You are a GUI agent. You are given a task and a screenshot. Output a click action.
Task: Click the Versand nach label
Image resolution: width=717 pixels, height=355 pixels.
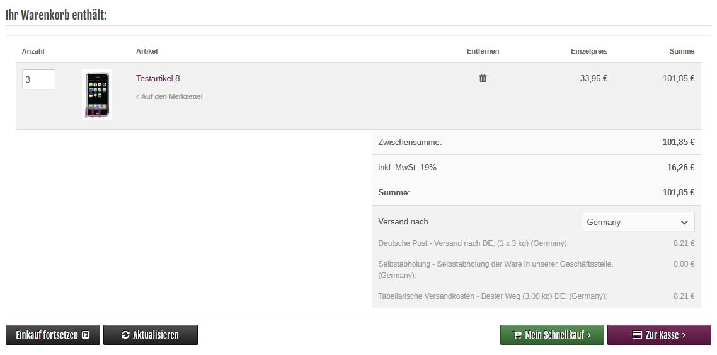point(403,222)
